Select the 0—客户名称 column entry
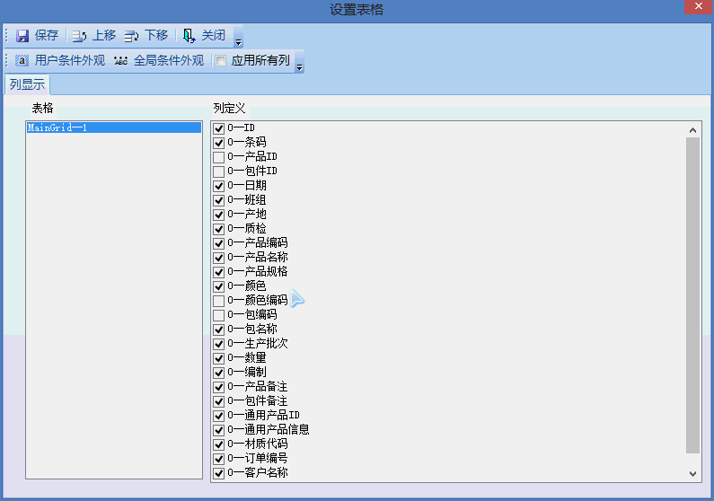 [x=258, y=473]
